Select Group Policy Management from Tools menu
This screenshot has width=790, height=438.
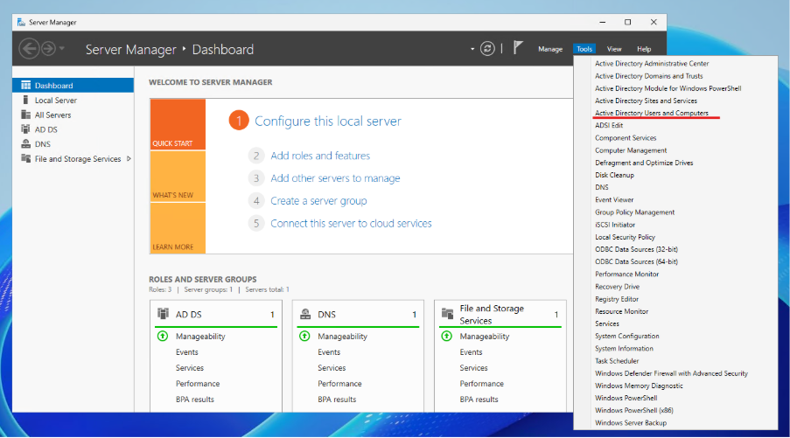635,212
